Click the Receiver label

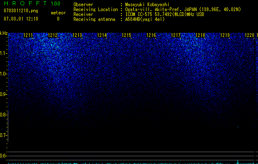[83, 14]
